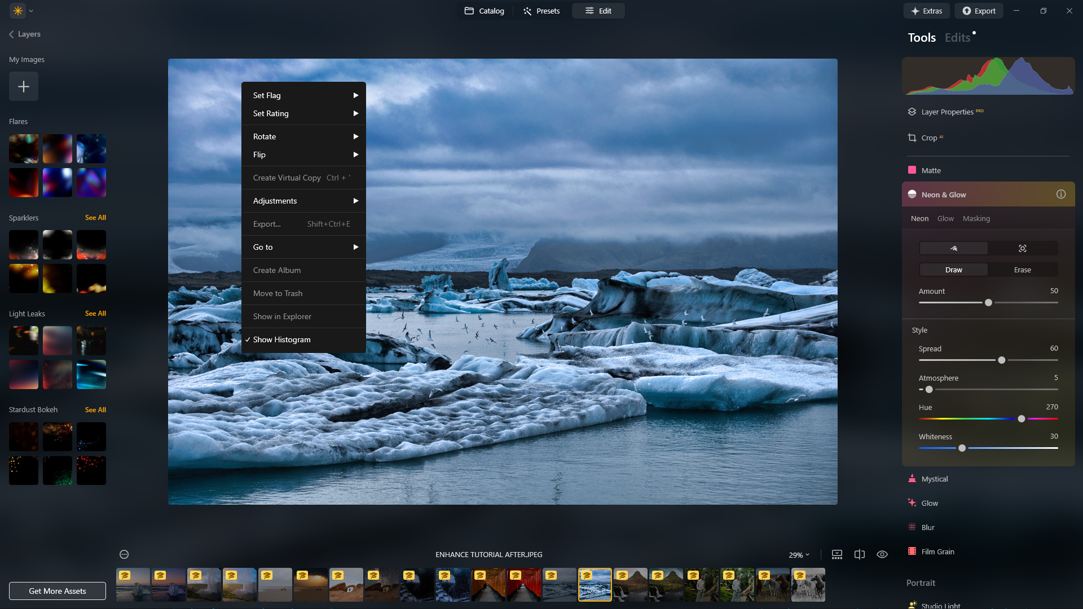Viewport: 1083px width, 609px height.
Task: Open the filmstrip options ellipsis icon
Action: pos(124,554)
